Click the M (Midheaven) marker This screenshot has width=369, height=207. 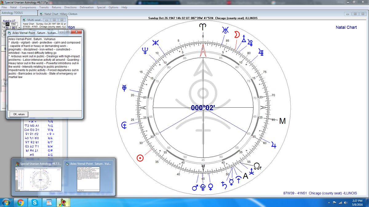(282, 121)
